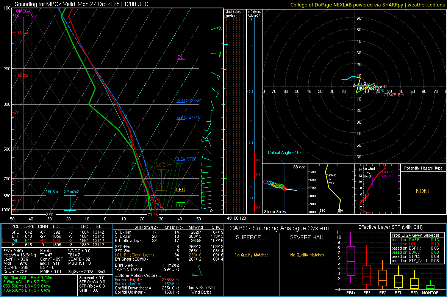447x297 pixels.
Task: Click the yellow LFC level marker
Action: tap(180, 190)
